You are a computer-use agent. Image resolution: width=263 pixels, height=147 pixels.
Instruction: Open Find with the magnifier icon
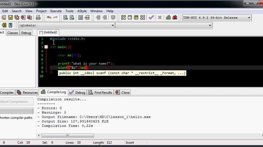point(65,17)
